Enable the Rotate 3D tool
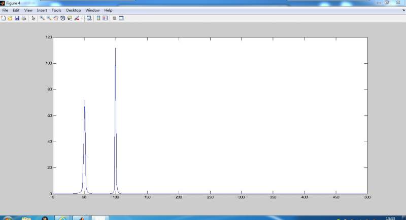406x220 pixels. [x=62, y=18]
